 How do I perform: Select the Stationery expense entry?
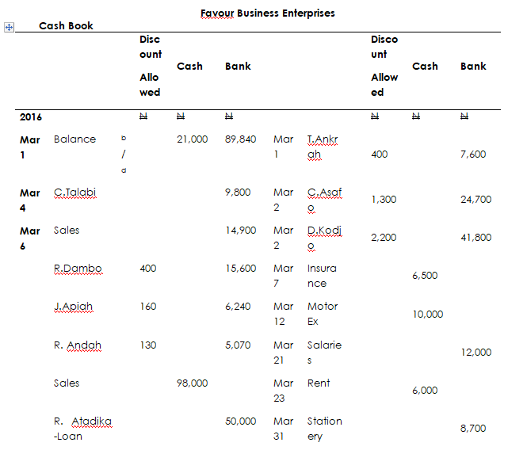tap(324, 429)
